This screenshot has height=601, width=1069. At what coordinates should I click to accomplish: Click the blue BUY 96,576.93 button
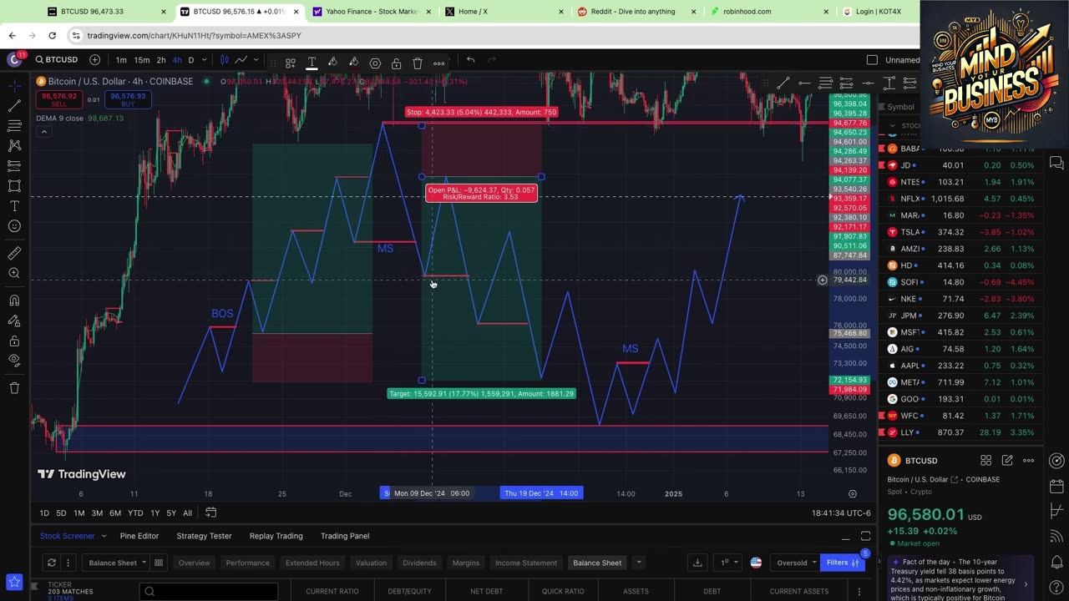128,99
